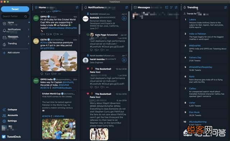The width and height of the screenshot is (230, 141).
Task: Click OPPO profile avatar
Action: (36, 18)
